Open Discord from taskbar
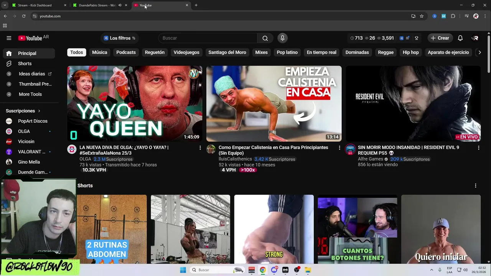491x276 pixels. [x=274, y=270]
